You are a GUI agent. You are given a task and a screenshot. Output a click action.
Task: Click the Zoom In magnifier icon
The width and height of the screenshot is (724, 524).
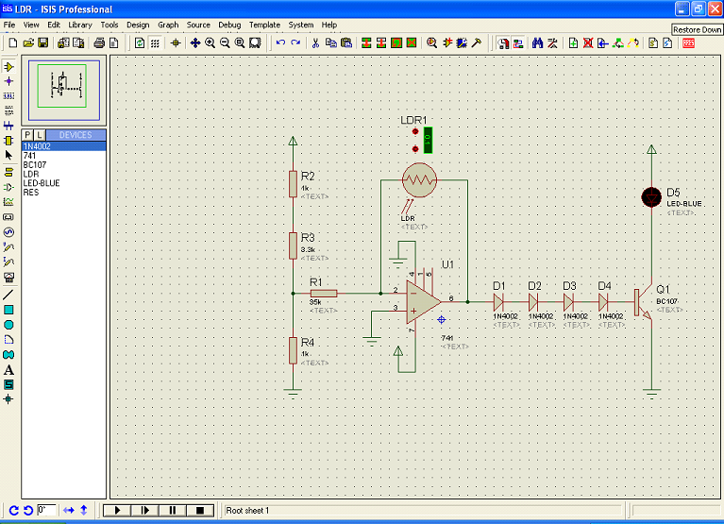tap(210, 42)
